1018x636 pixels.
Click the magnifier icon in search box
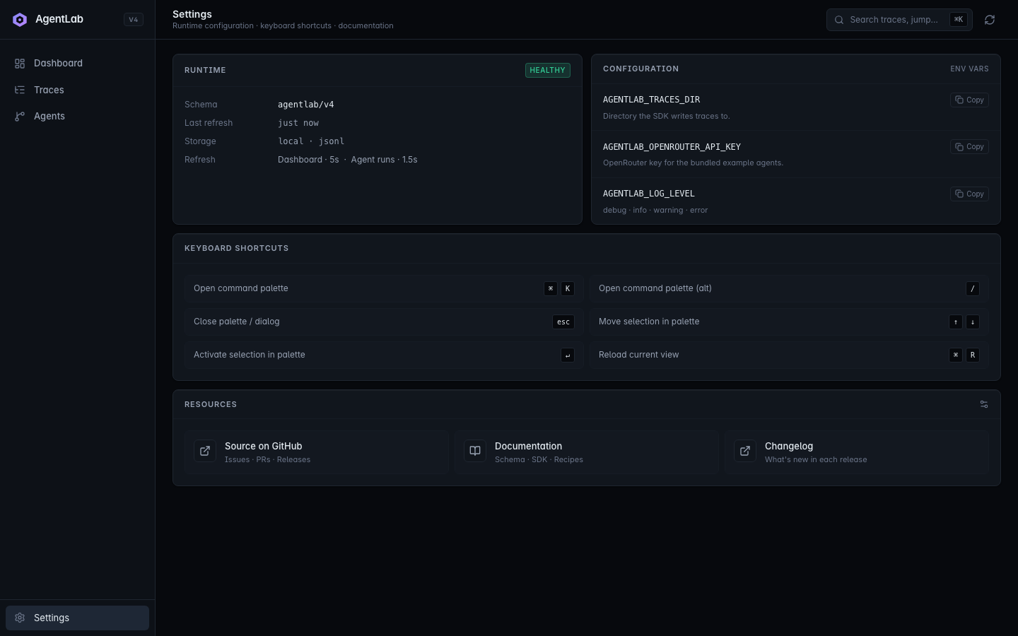point(839,20)
